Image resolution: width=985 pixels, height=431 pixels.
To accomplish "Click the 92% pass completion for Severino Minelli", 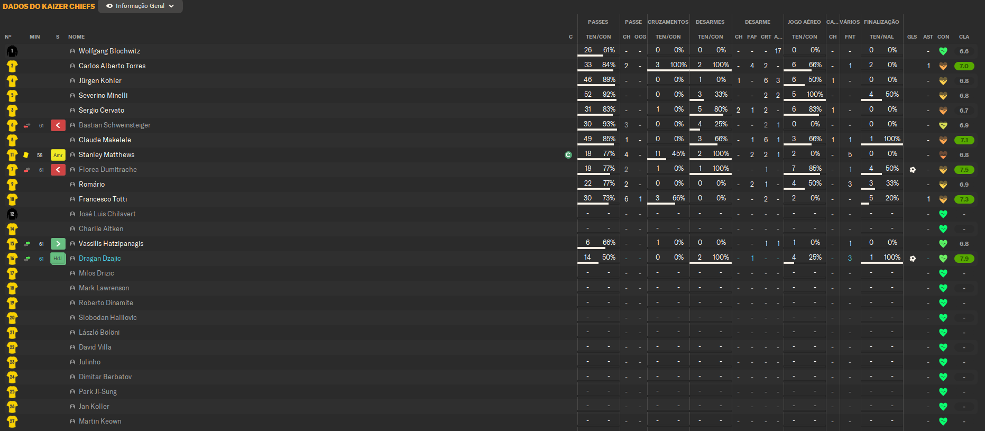I will coord(609,95).
